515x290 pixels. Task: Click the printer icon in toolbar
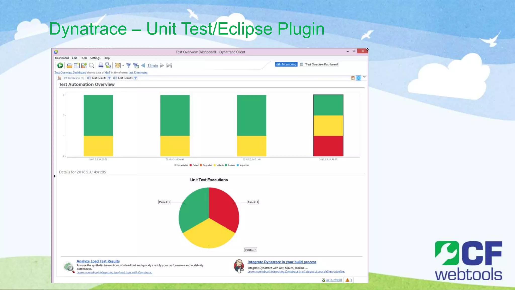[101, 65]
